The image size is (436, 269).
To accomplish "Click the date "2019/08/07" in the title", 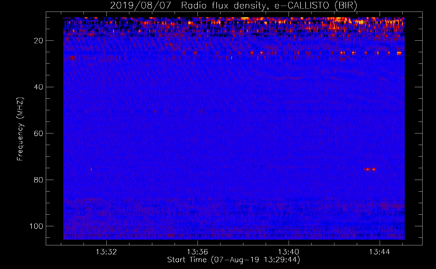I will click(x=140, y=6).
